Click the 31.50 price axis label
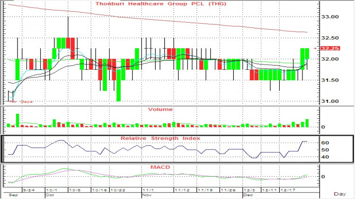The width and height of the screenshot is (355, 199). point(330,80)
